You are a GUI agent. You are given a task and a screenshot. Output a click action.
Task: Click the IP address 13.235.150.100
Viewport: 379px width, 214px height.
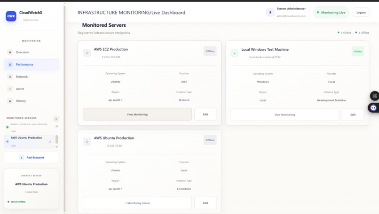111,57
